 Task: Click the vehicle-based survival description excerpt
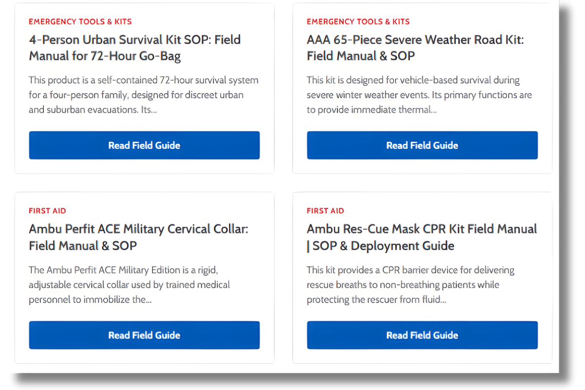419,95
